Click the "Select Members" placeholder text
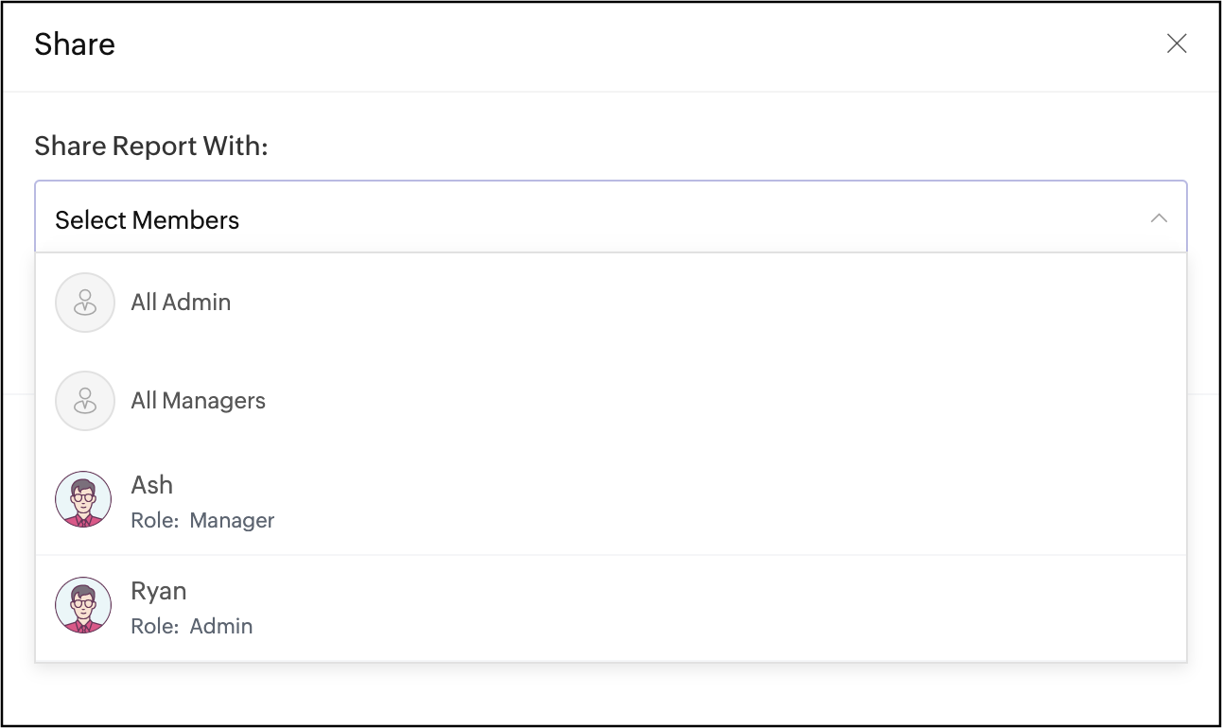 click(147, 220)
